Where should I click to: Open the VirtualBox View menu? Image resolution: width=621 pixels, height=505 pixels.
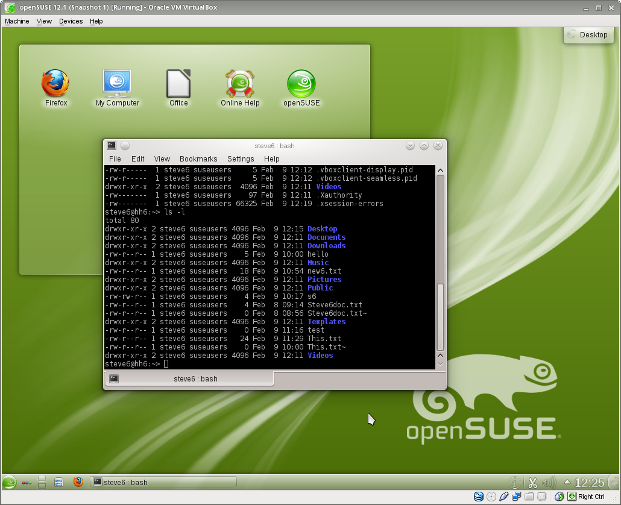[44, 21]
